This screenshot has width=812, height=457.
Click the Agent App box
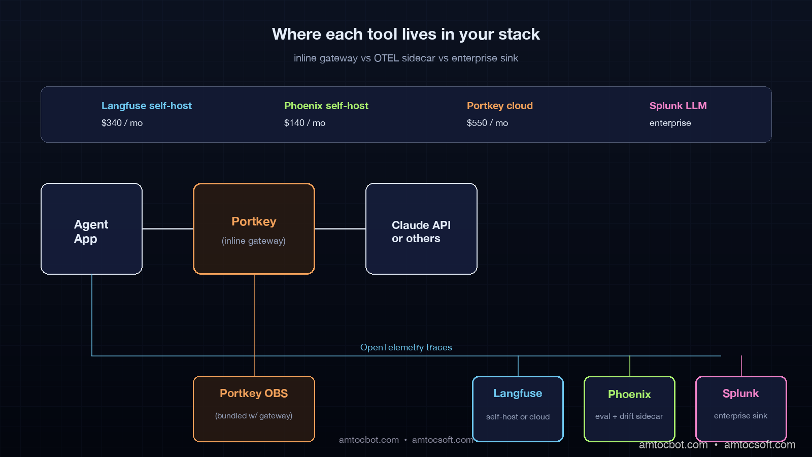(x=91, y=228)
